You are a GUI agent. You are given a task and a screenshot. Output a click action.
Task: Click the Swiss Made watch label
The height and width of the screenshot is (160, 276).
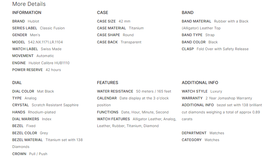click(x=51, y=49)
